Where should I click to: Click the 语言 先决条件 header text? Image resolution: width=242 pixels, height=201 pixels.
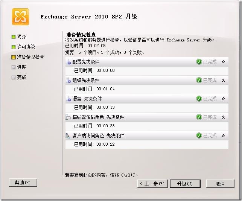point(87,99)
